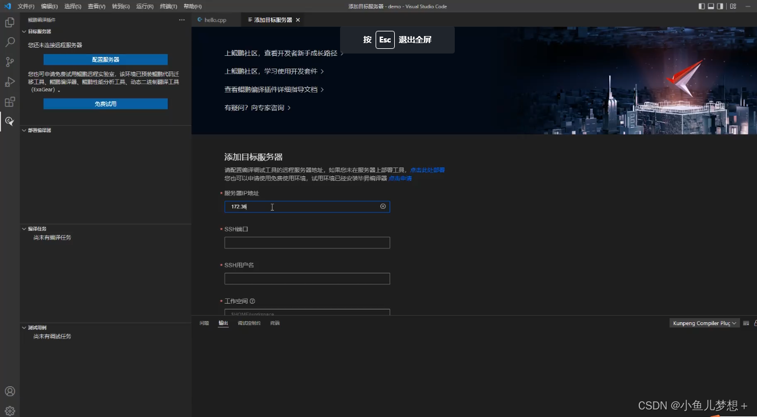Open the Kunpeng Compiler Plugin output channel dropdown
The width and height of the screenshot is (757, 417).
(x=704, y=323)
